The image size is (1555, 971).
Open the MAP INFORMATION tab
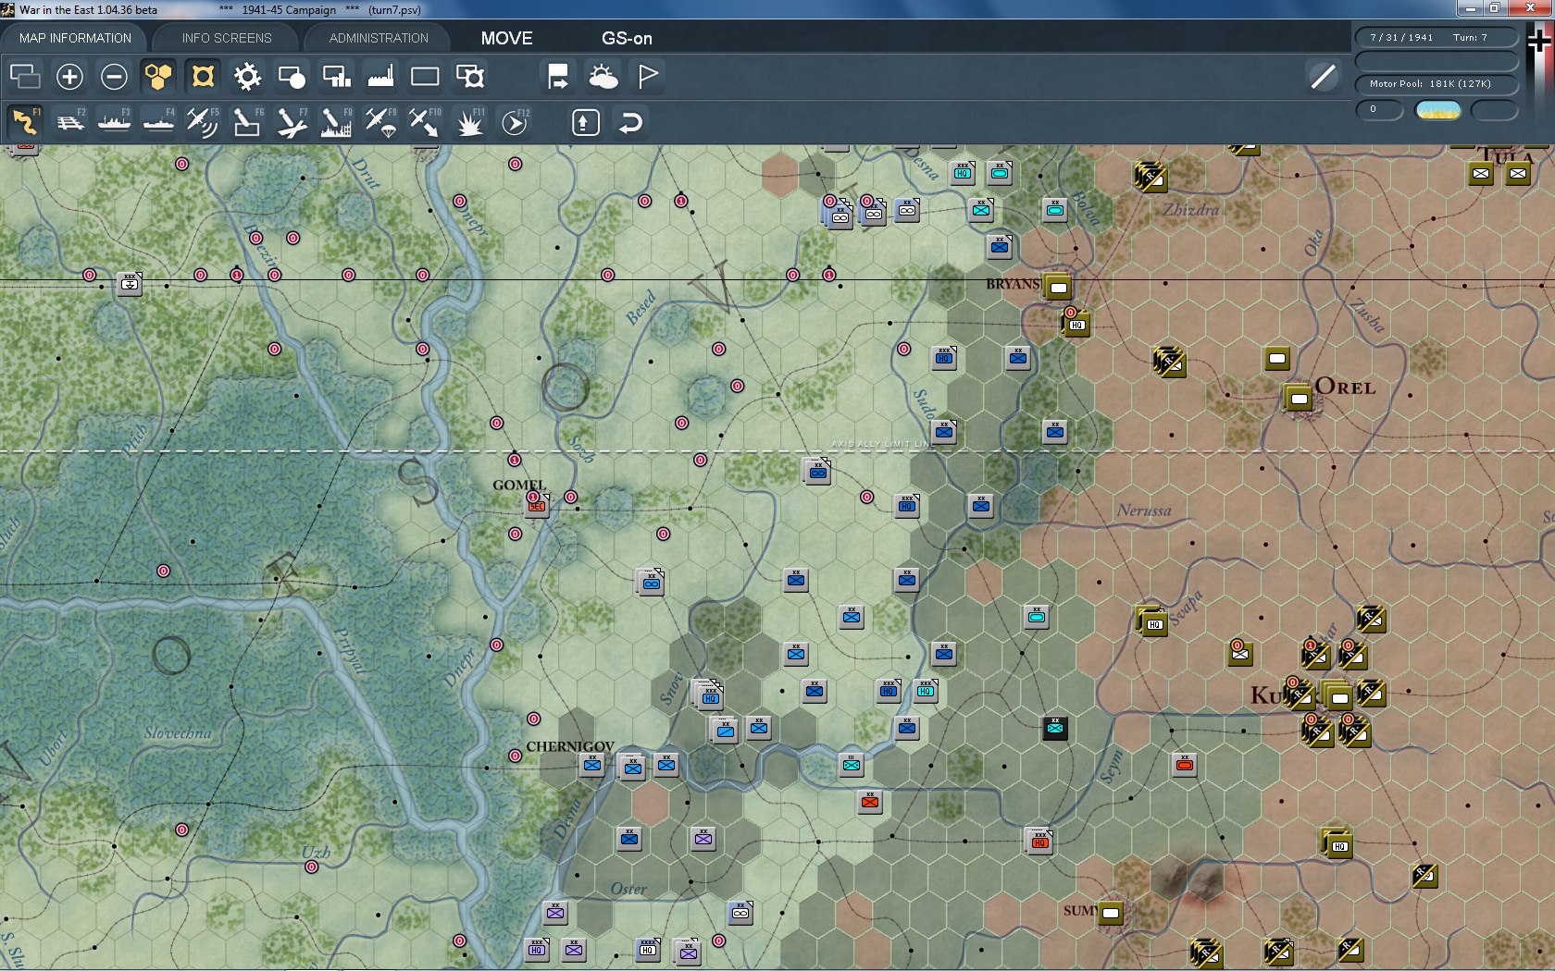(75, 38)
